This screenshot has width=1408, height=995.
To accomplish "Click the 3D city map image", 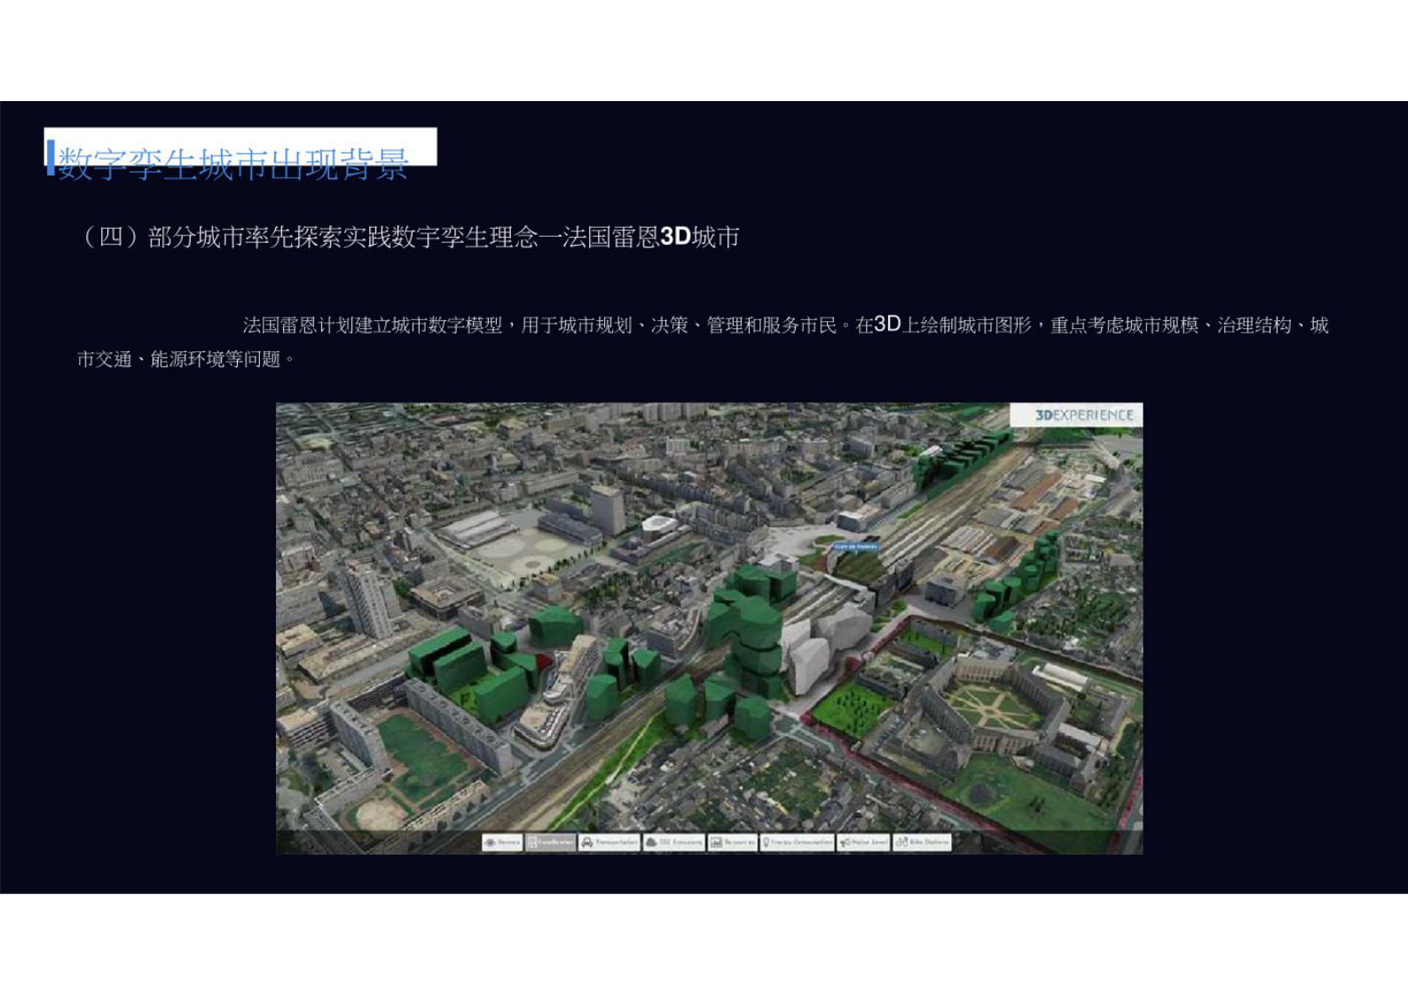I will tap(709, 629).
